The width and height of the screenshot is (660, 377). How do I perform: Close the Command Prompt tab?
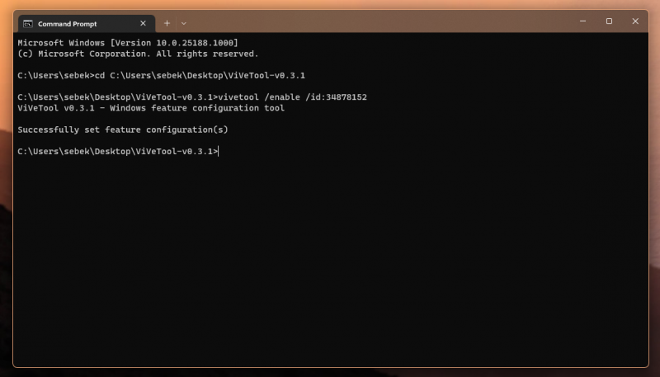pyautogui.click(x=143, y=23)
